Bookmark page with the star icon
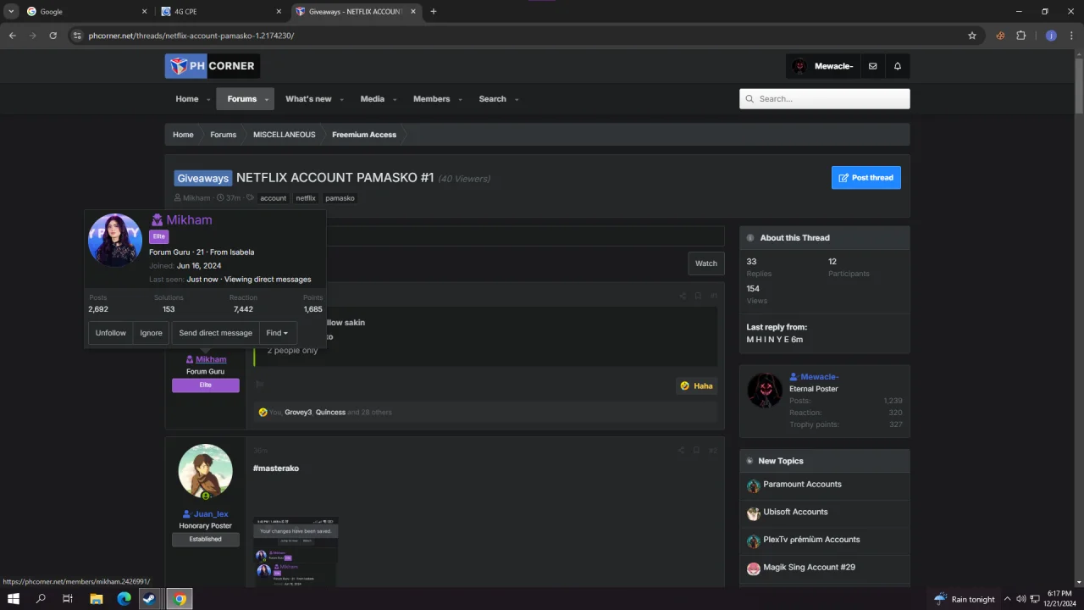Viewport: 1084px width, 610px height. 972,36
